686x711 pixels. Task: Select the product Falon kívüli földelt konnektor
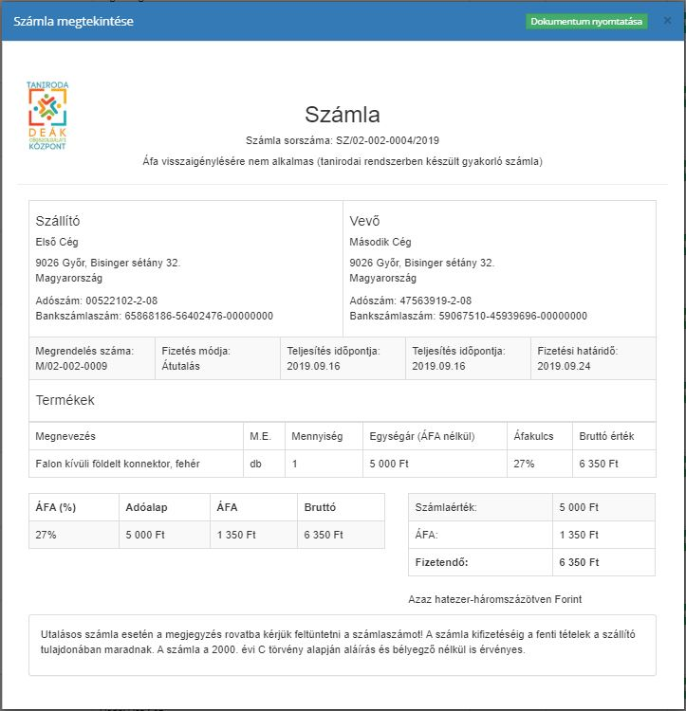[x=118, y=464]
